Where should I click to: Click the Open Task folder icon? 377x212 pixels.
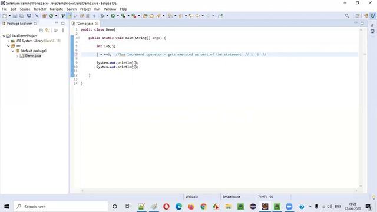click(x=151, y=16)
